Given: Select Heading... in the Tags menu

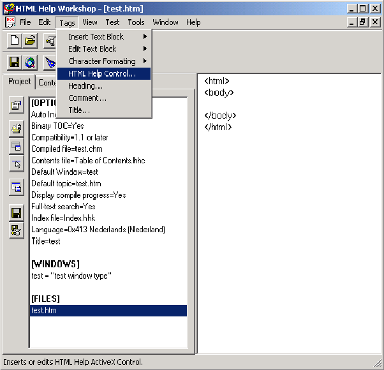Looking at the screenshot, I should point(85,86).
